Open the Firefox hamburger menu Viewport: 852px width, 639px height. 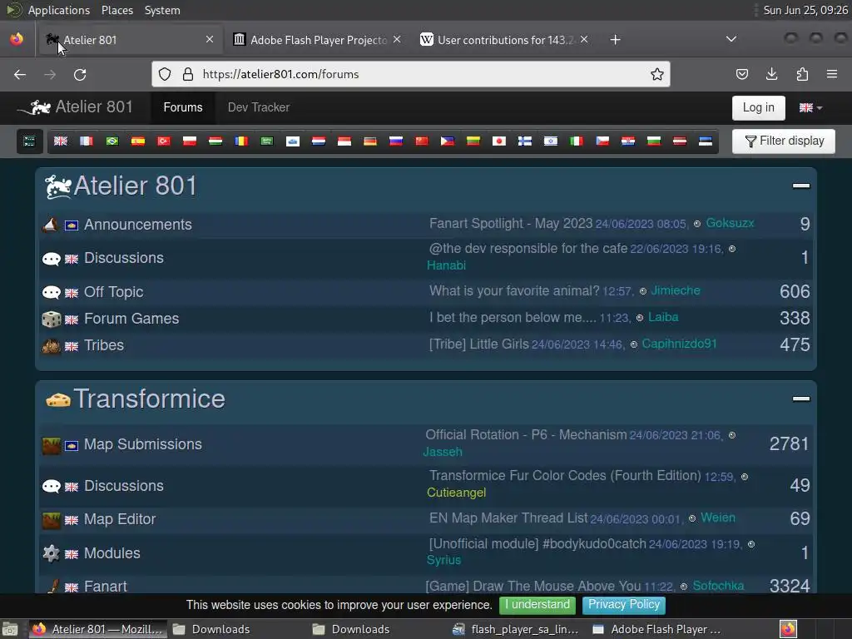click(832, 74)
